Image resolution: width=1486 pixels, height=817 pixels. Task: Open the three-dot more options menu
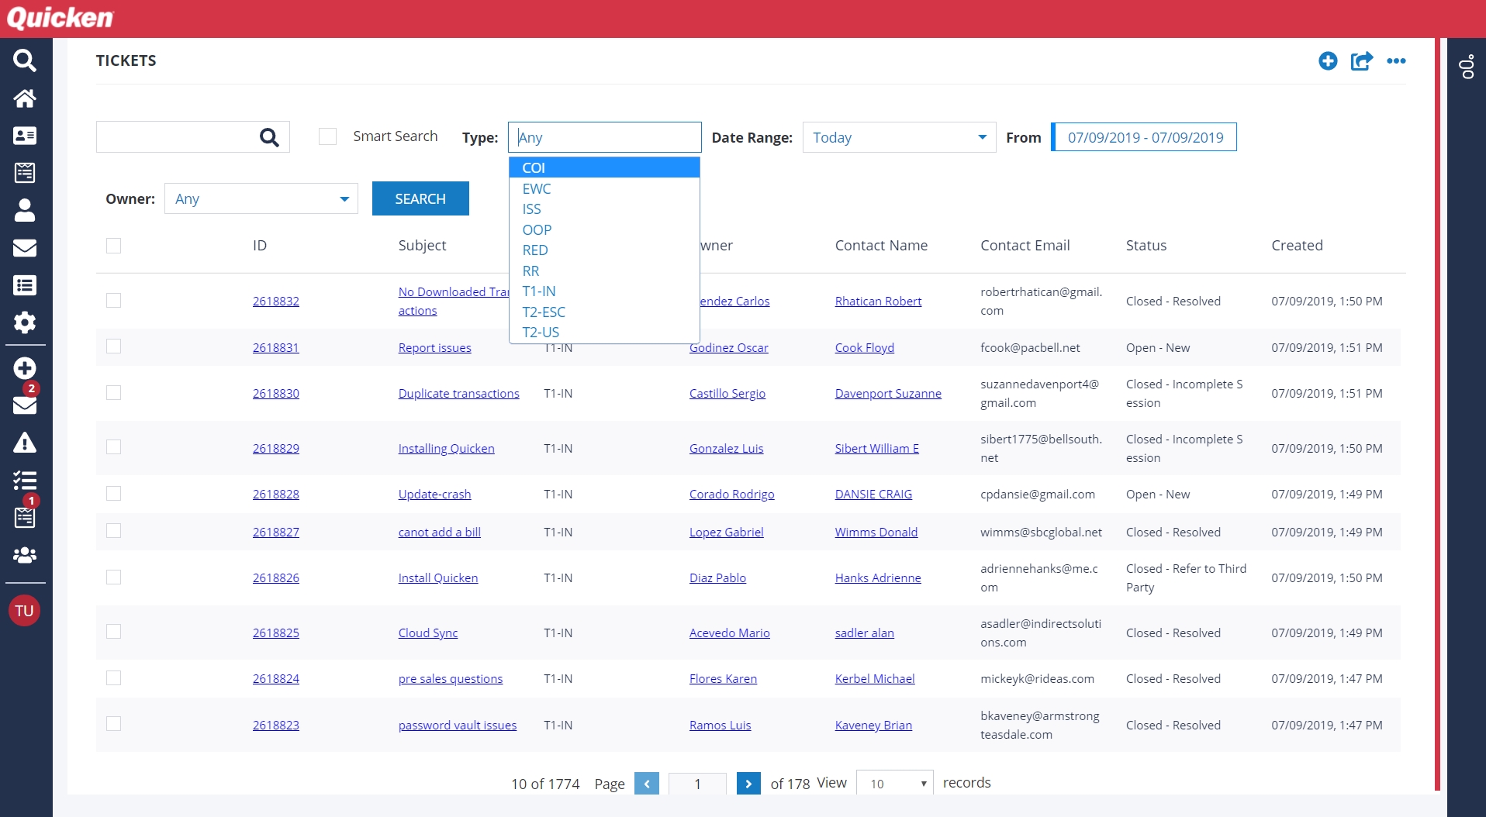pos(1396,61)
